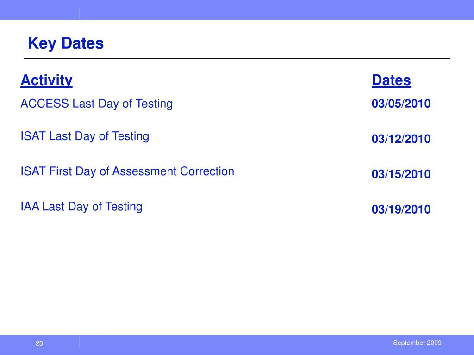Click the top blue header band
The image size is (474, 355).
237,10
